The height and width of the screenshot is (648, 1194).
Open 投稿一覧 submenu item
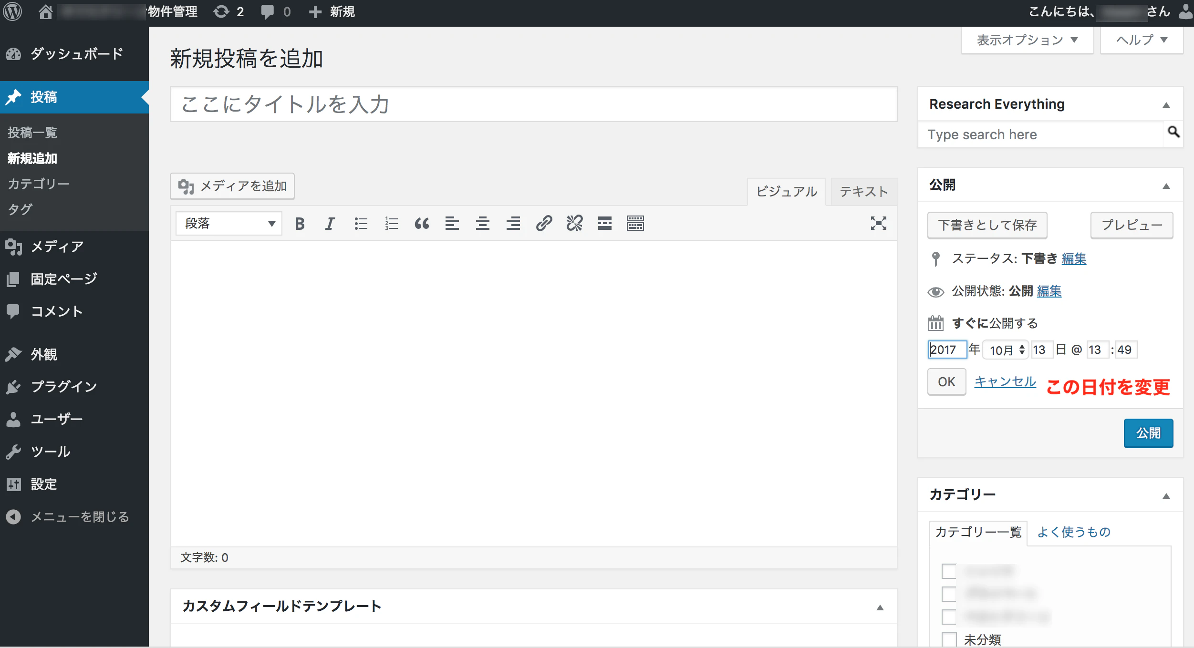32,133
